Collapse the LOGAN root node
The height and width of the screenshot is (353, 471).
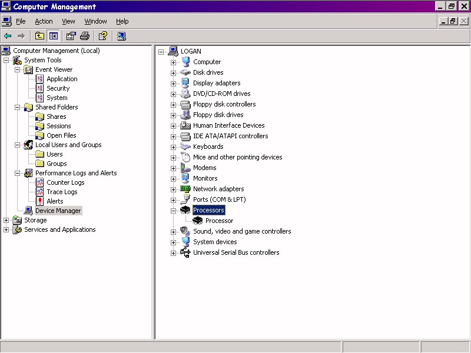[x=161, y=52]
